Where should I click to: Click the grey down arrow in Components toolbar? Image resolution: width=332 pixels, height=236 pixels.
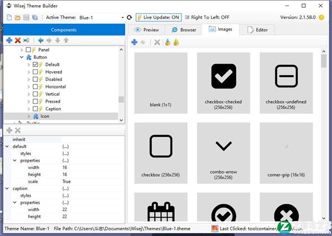click(58, 40)
